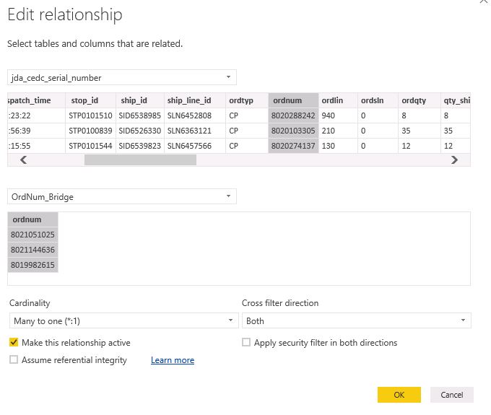Click the cell SID6526330
Screen dimensions: 491x415
tap(140, 131)
